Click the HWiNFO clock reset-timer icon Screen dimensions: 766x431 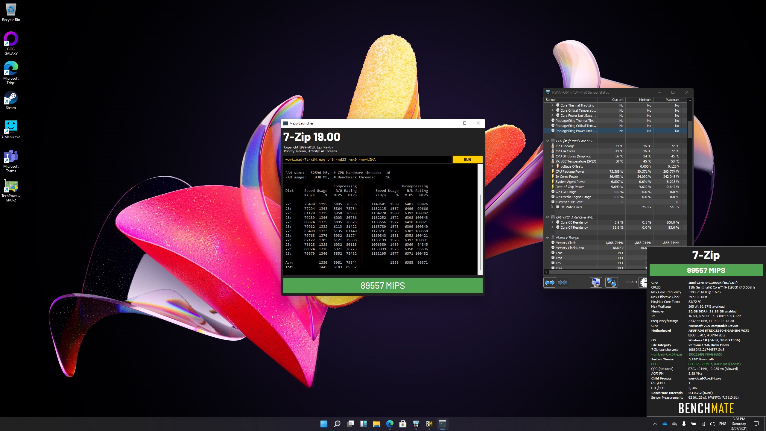click(x=643, y=283)
